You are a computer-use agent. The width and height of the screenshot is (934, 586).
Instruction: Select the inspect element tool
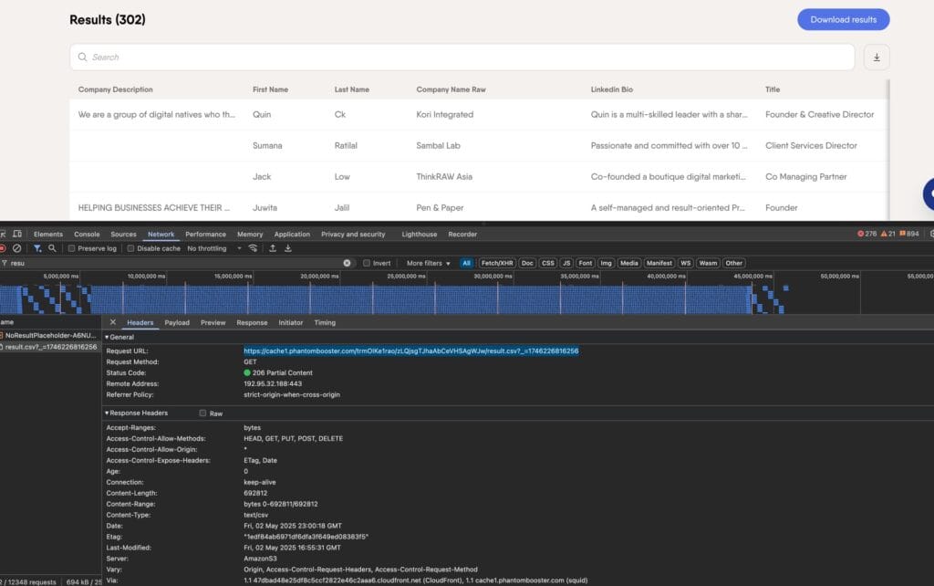[5, 235]
